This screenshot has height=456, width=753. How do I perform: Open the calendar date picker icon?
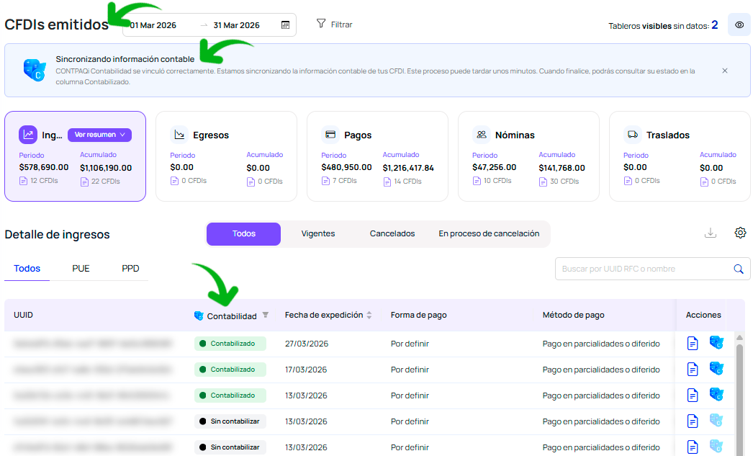coord(285,25)
